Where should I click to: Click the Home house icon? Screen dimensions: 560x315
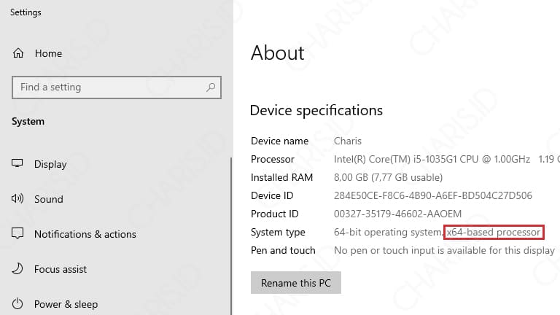click(x=17, y=53)
